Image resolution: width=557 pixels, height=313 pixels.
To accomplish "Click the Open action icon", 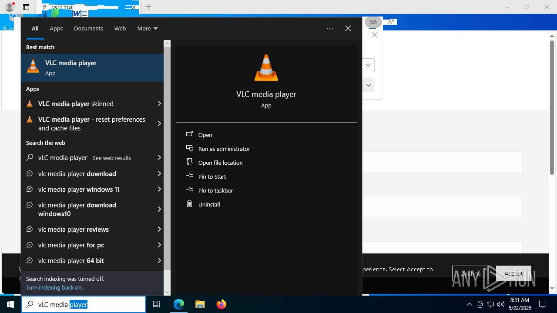I will coord(189,134).
